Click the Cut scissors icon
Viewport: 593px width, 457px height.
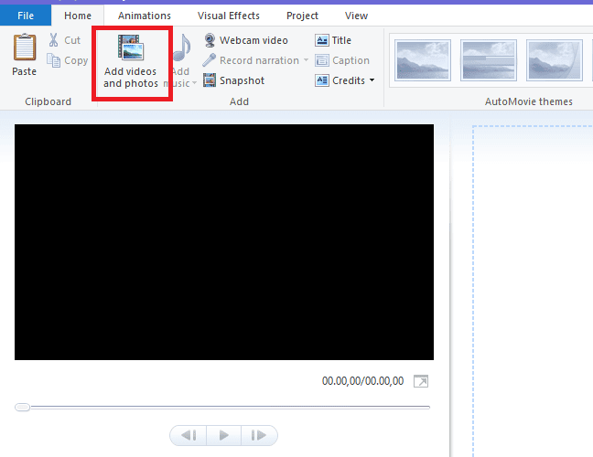coord(53,39)
